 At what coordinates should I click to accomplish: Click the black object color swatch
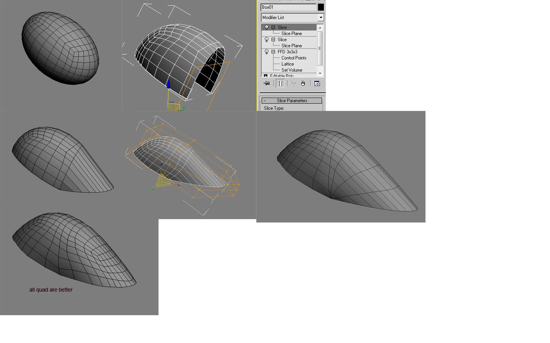(321, 7)
